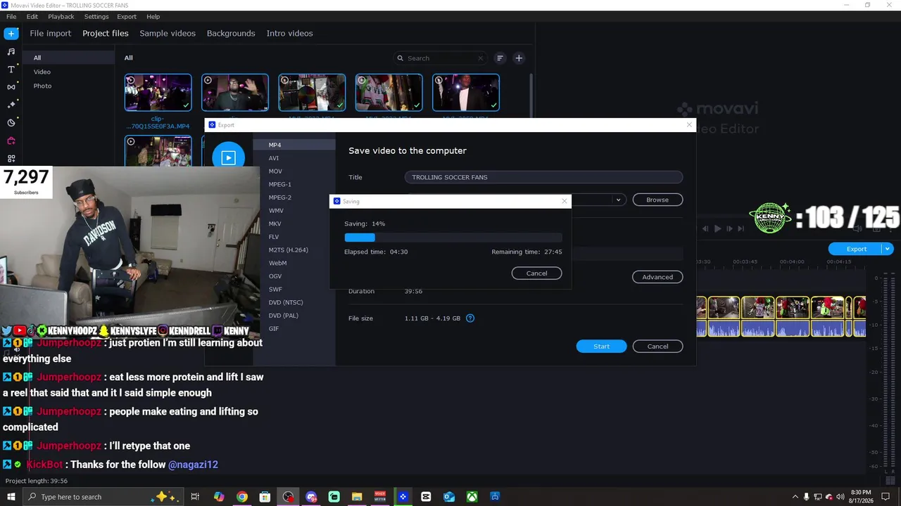Open the Stickers icon in the sidebar
Screen dimensions: 901x506
click(x=11, y=123)
